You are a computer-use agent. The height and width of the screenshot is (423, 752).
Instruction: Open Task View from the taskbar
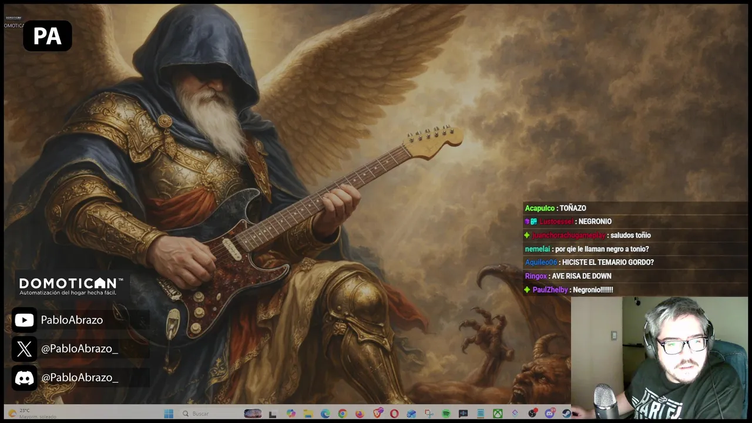coord(273,414)
